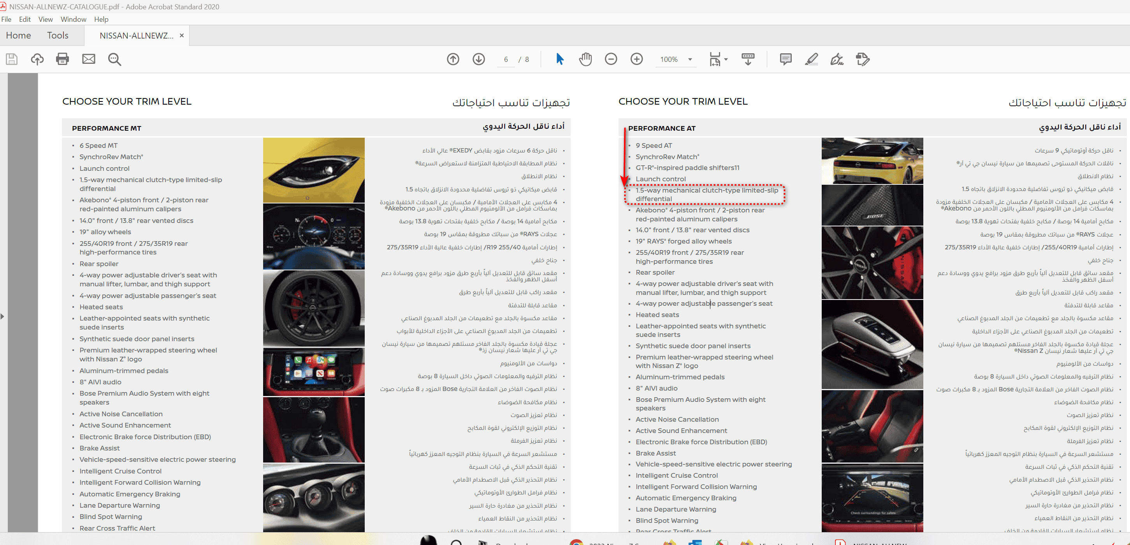Click '9 Speed AT' list item
Viewport: 1130px width, 545px height.
[654, 145]
